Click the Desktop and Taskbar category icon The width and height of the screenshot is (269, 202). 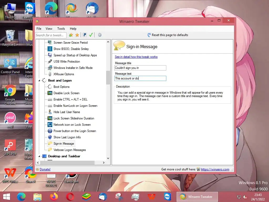(x=44, y=156)
